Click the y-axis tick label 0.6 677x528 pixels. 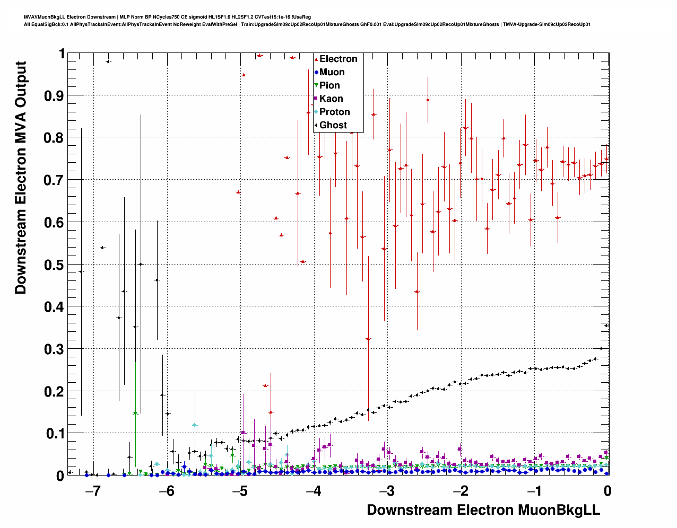(54, 222)
